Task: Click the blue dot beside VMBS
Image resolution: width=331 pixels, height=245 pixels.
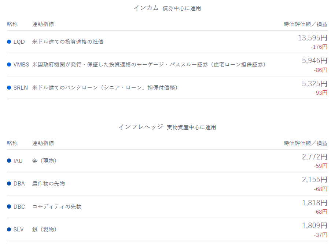Action: click(x=9, y=65)
